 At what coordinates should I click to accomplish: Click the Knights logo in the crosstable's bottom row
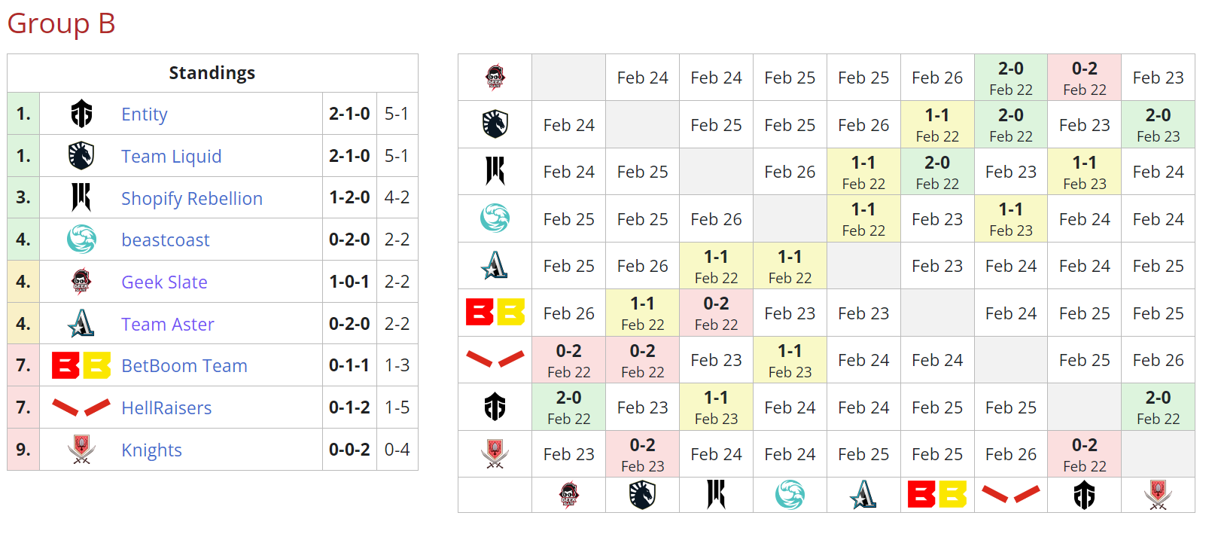point(1158,495)
